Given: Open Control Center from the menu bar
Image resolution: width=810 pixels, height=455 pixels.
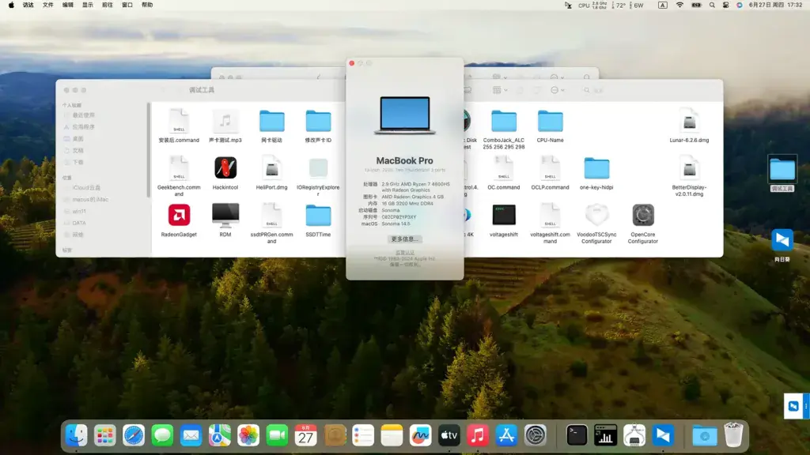Looking at the screenshot, I should (x=726, y=6).
